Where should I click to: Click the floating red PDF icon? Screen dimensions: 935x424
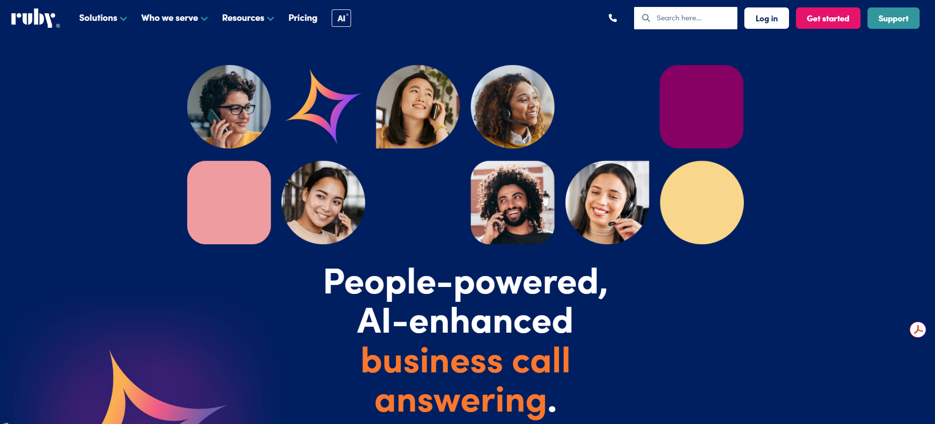[918, 330]
